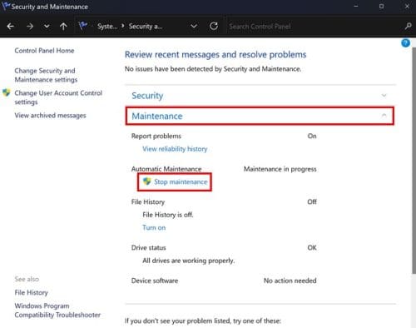Minimize the Security and Maintenance window

(x=356, y=6)
